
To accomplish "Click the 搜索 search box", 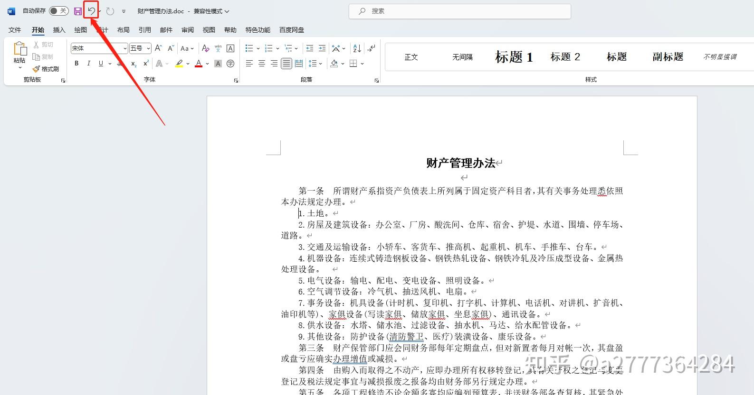I will [459, 11].
